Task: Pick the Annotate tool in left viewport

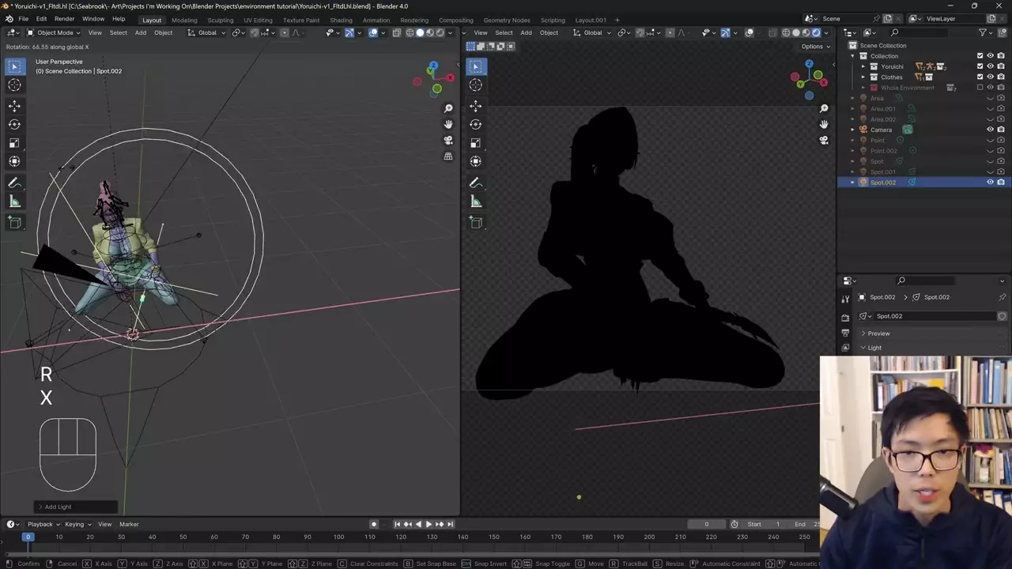Action: 14,183
